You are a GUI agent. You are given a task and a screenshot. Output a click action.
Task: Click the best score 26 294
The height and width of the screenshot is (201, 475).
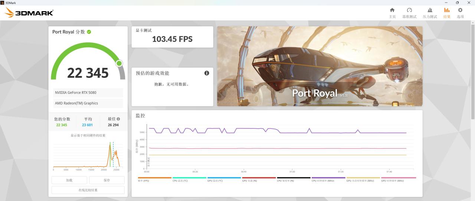[x=113, y=125]
